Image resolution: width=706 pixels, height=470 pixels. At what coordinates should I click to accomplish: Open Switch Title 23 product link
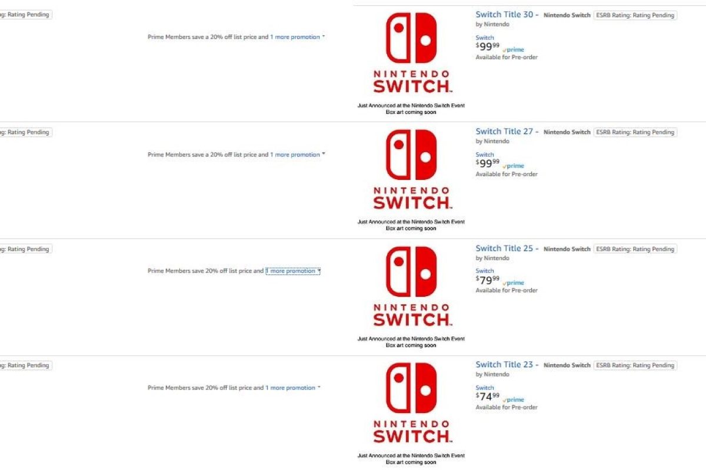pyautogui.click(x=507, y=365)
